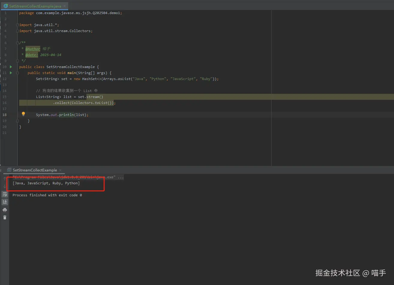Click the "JavaScript" string literal in code

tap(183, 79)
